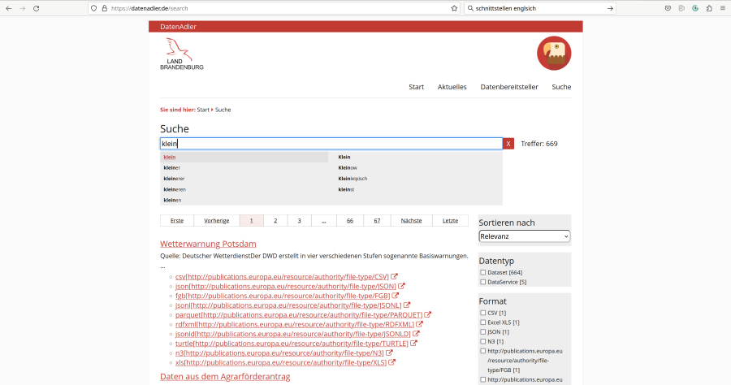Open the Wetterwarnung Potsdam result
The image size is (731, 385).
[208, 244]
